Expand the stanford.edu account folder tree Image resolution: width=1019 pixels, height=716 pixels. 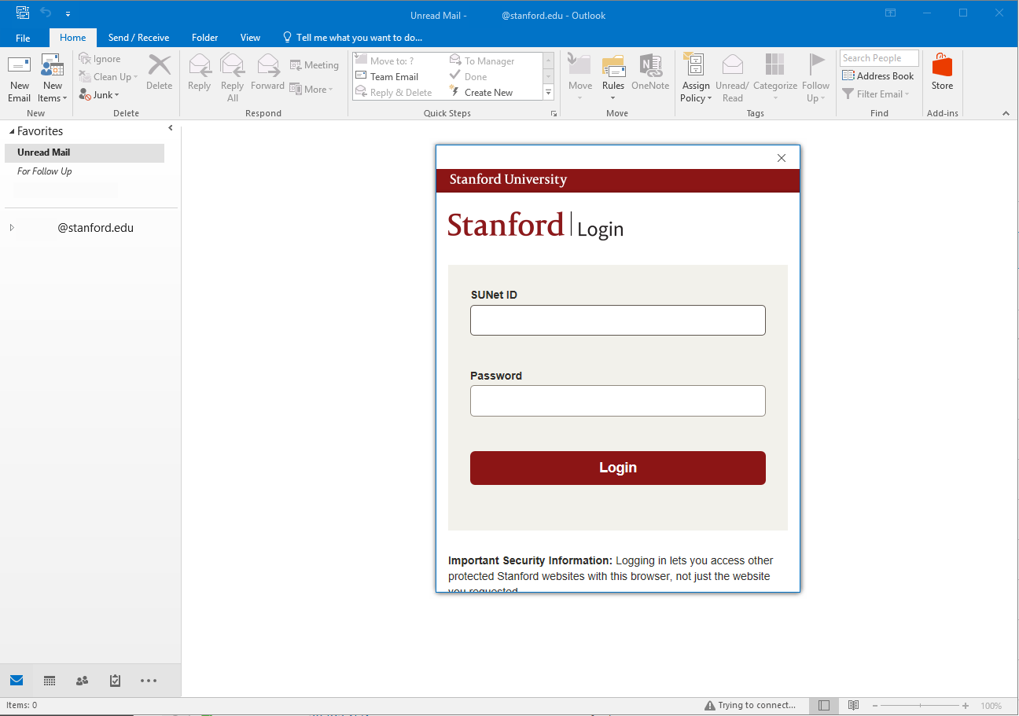tap(12, 228)
